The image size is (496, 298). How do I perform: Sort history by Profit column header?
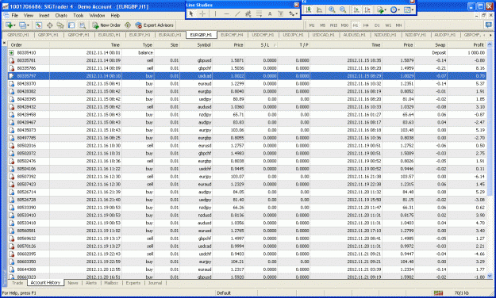[467, 45]
